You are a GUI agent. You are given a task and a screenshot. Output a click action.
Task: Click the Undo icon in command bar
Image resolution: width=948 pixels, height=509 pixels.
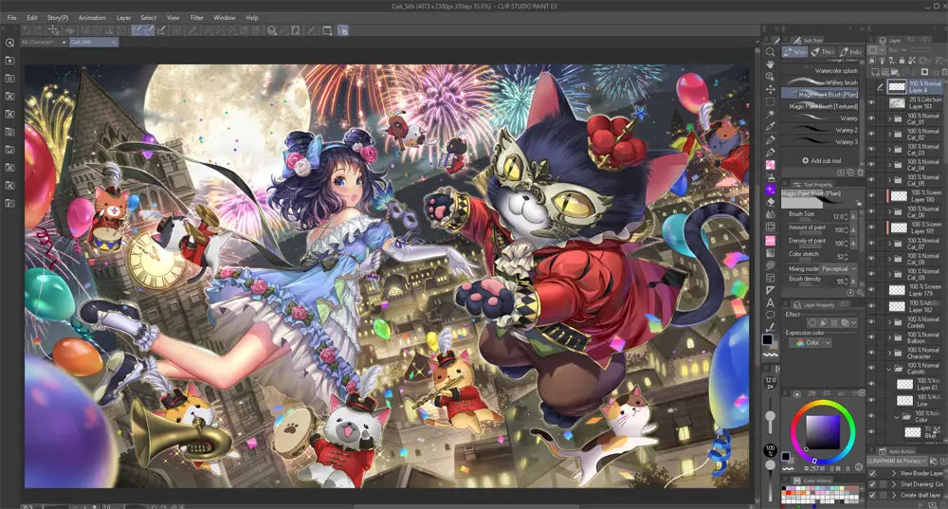(x=26, y=30)
